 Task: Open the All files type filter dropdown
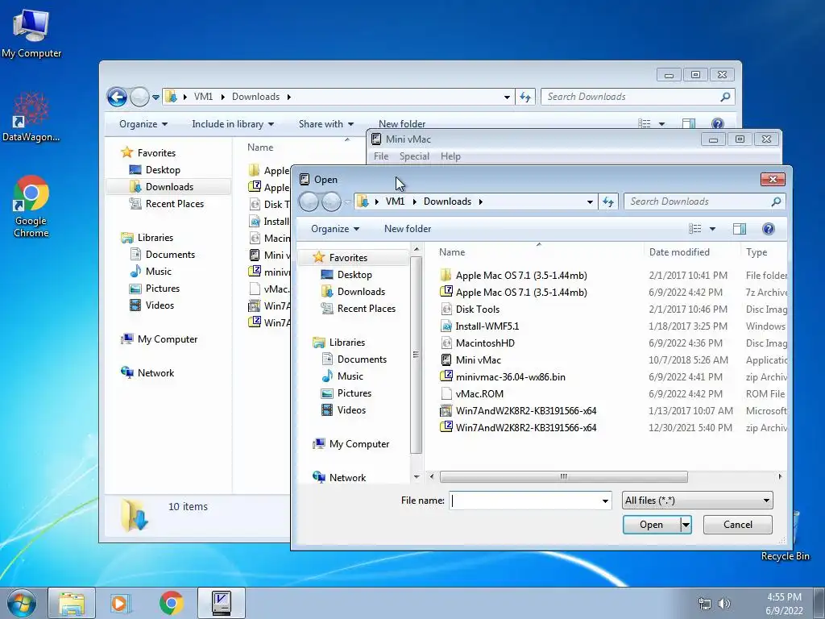click(x=697, y=501)
